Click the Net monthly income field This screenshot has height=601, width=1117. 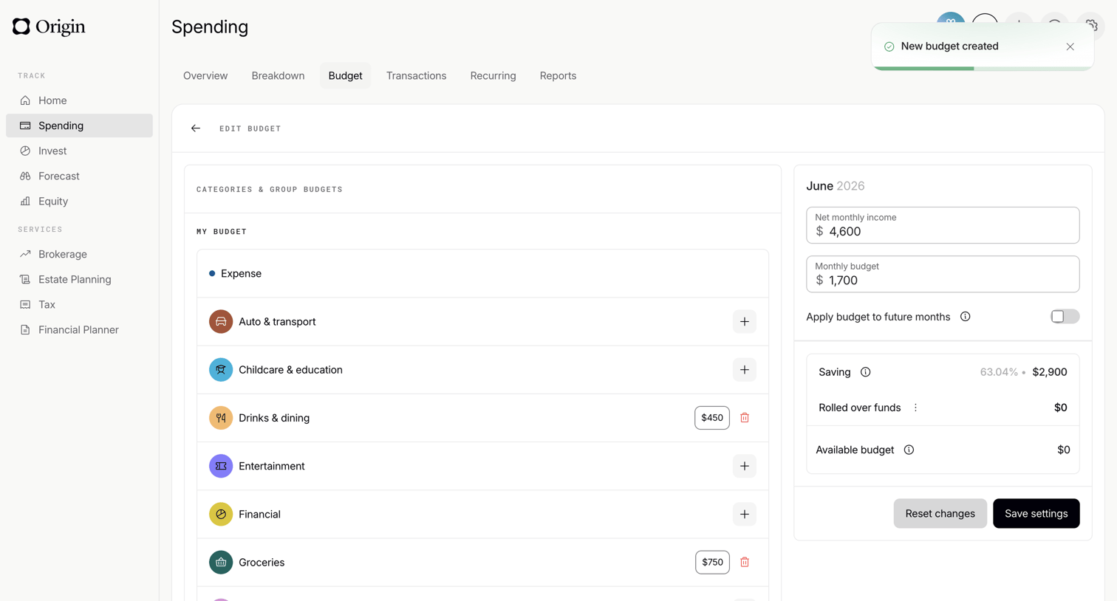[943, 225]
